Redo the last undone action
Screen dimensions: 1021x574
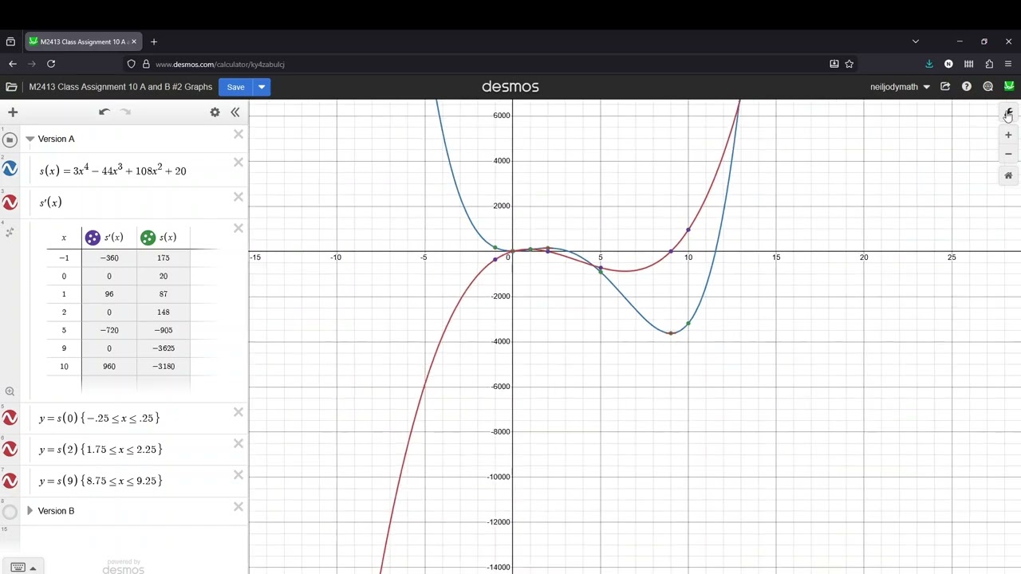pyautogui.click(x=125, y=112)
